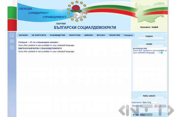This screenshot has width=175, height=117.
Task: Click the unavailable-language message under Галерия heading
Action: point(47,45)
